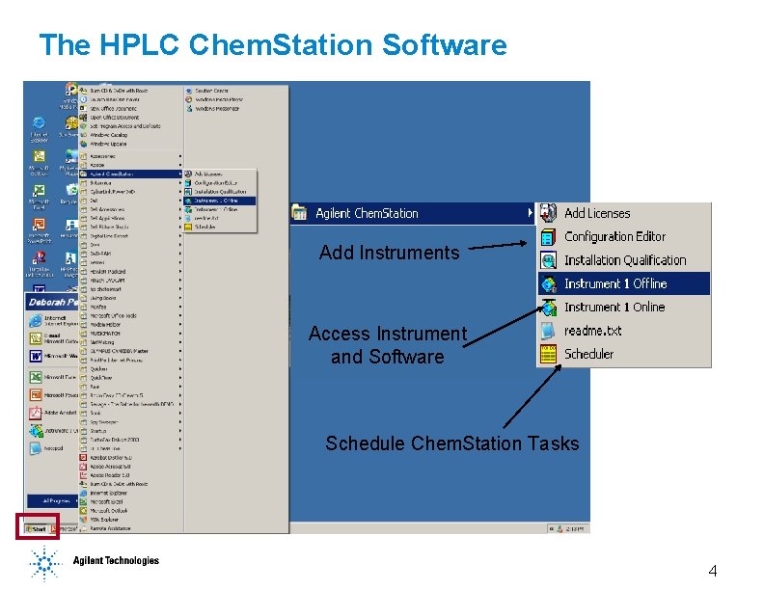Click Adobe Acrobat icon in Start menu left pane

(36, 414)
